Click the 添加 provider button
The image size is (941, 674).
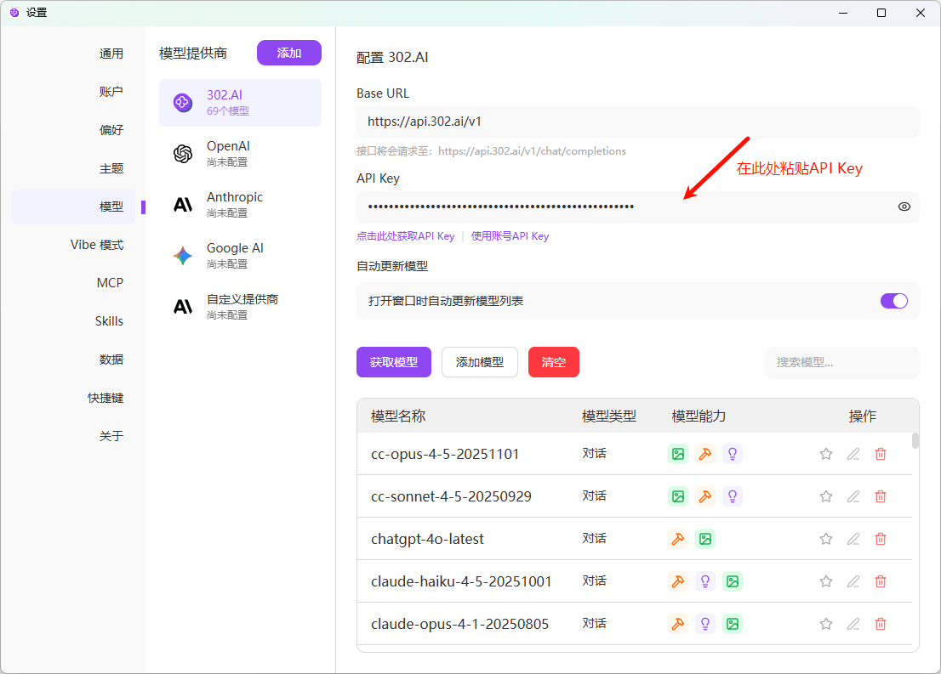[x=288, y=53]
